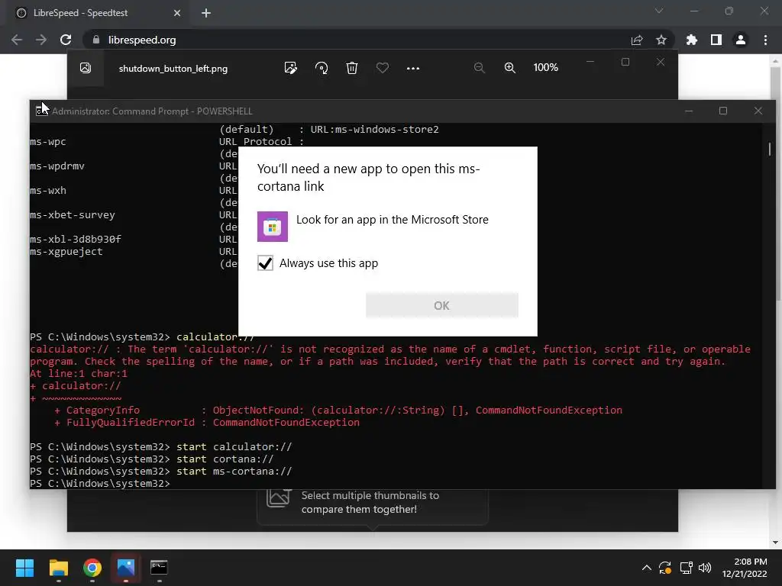Zoom out in the Photos viewer
This screenshot has height=586, width=782.
point(480,68)
